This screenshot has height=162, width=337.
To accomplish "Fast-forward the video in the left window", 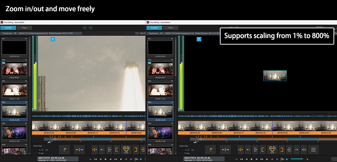I will coord(116,159).
